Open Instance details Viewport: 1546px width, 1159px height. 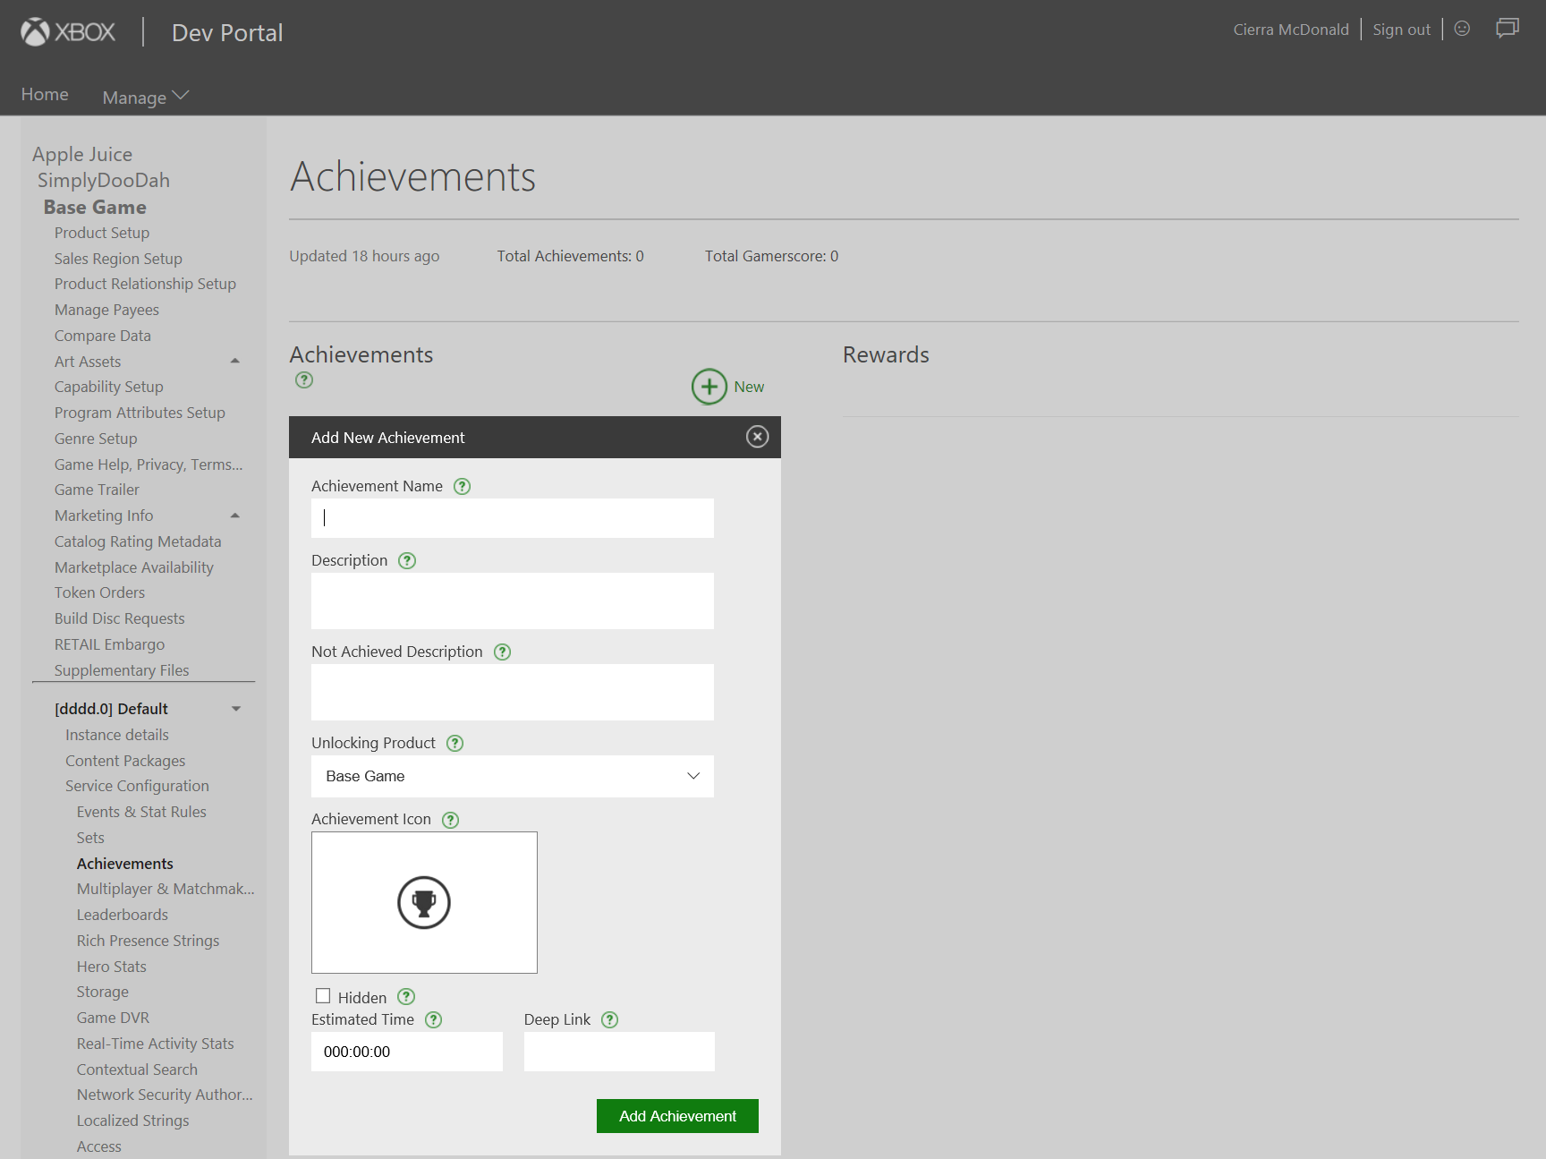point(117,735)
